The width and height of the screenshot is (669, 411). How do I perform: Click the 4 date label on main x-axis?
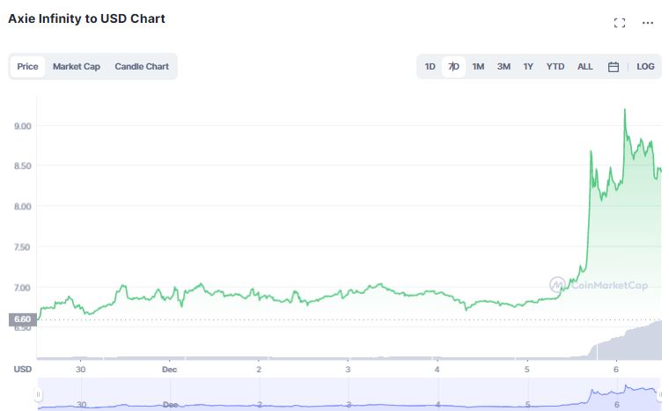[437, 370]
